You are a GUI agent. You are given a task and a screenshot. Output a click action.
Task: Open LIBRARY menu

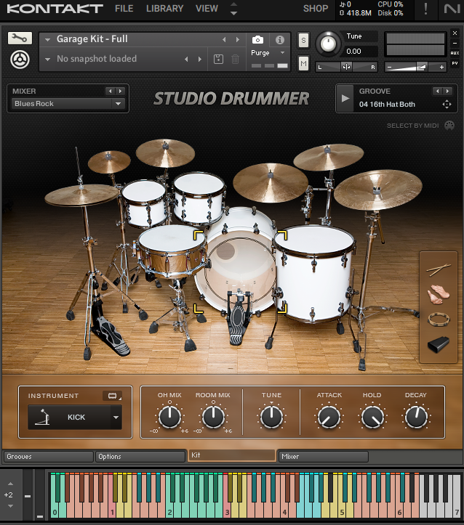pyautogui.click(x=164, y=9)
